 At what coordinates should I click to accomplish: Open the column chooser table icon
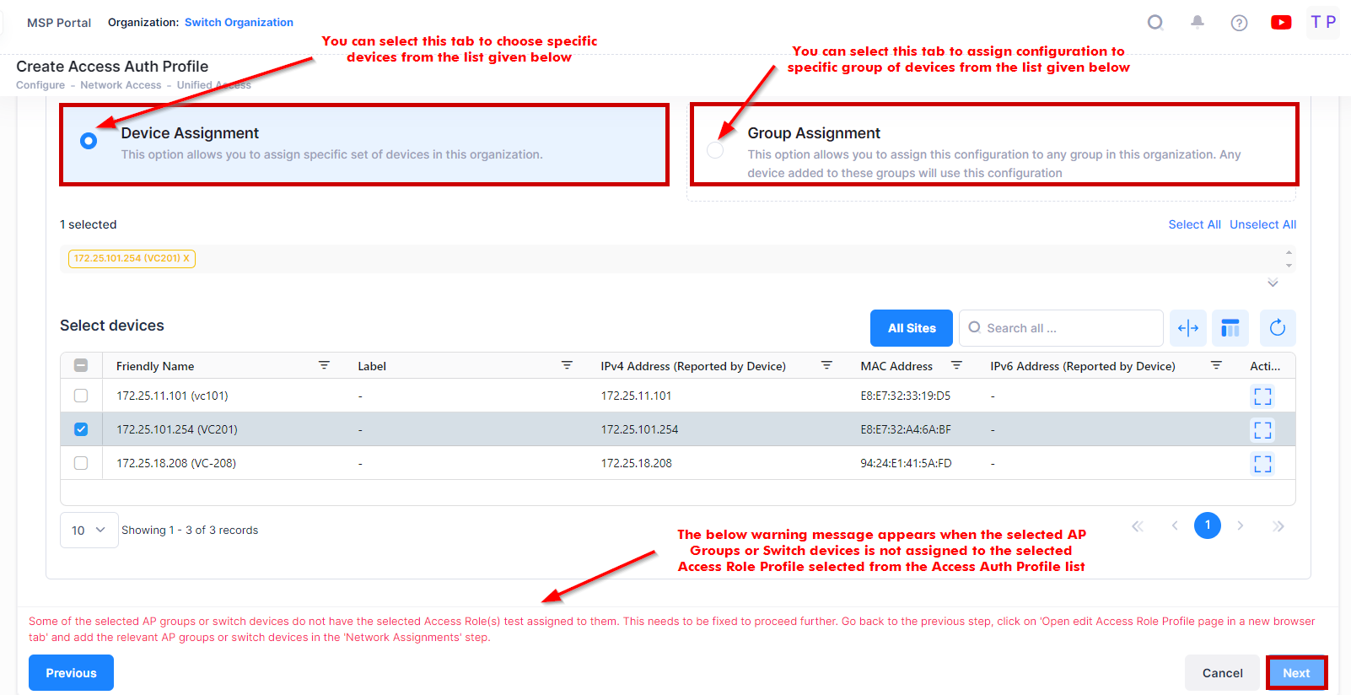click(x=1230, y=328)
